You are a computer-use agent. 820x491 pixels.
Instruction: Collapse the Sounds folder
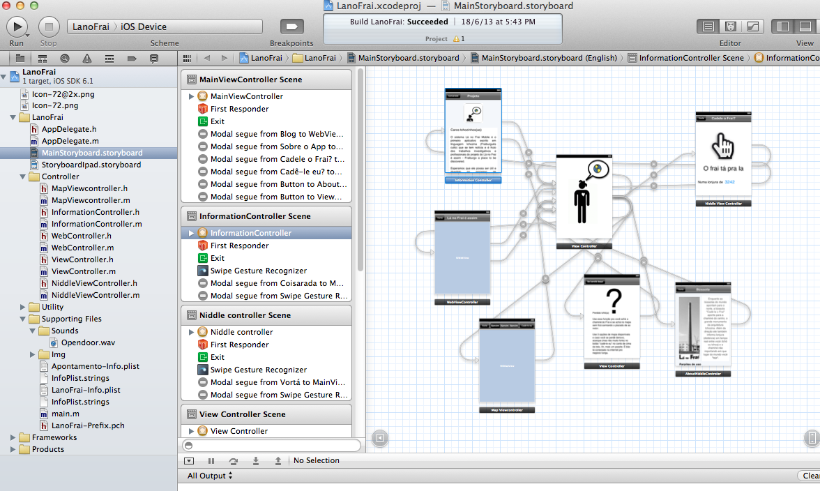pos(32,331)
